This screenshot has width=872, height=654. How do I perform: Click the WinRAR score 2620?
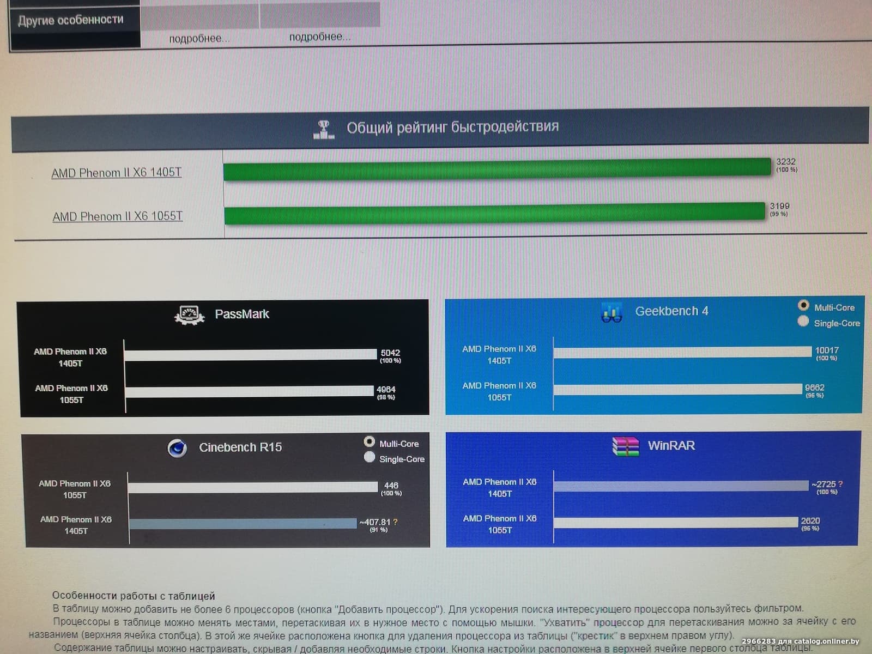pos(810,520)
